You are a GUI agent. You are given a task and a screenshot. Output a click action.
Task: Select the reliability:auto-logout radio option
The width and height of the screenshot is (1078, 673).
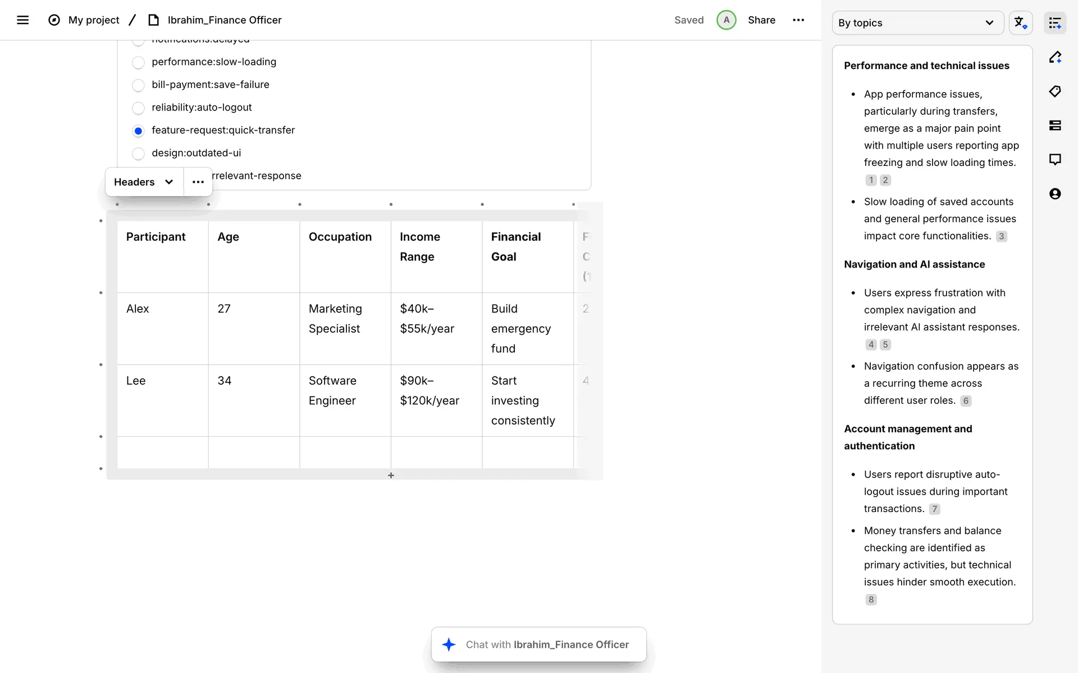[138, 108]
